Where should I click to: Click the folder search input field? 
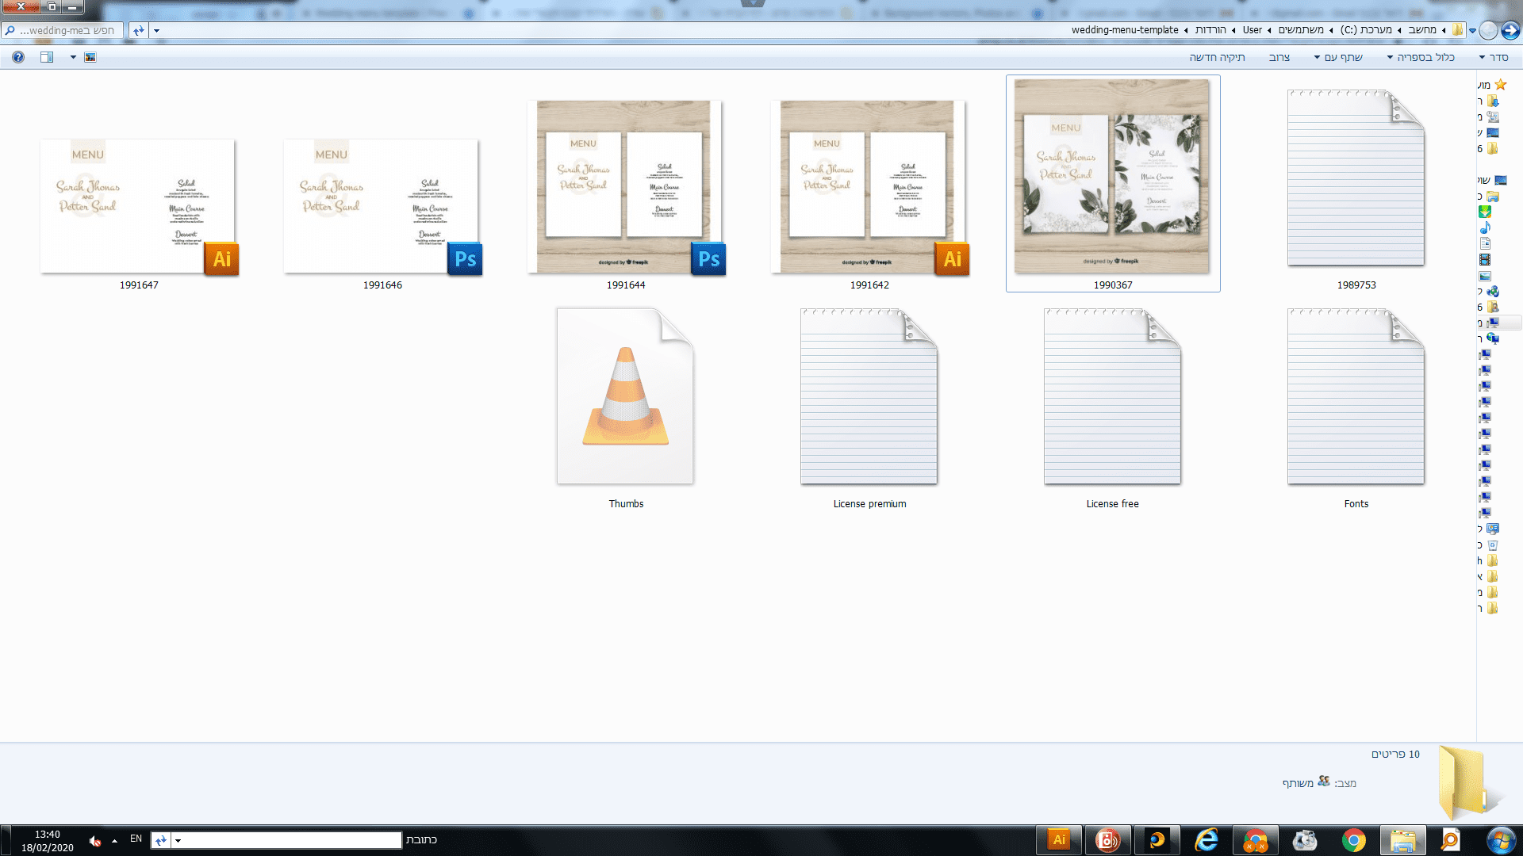click(67, 30)
